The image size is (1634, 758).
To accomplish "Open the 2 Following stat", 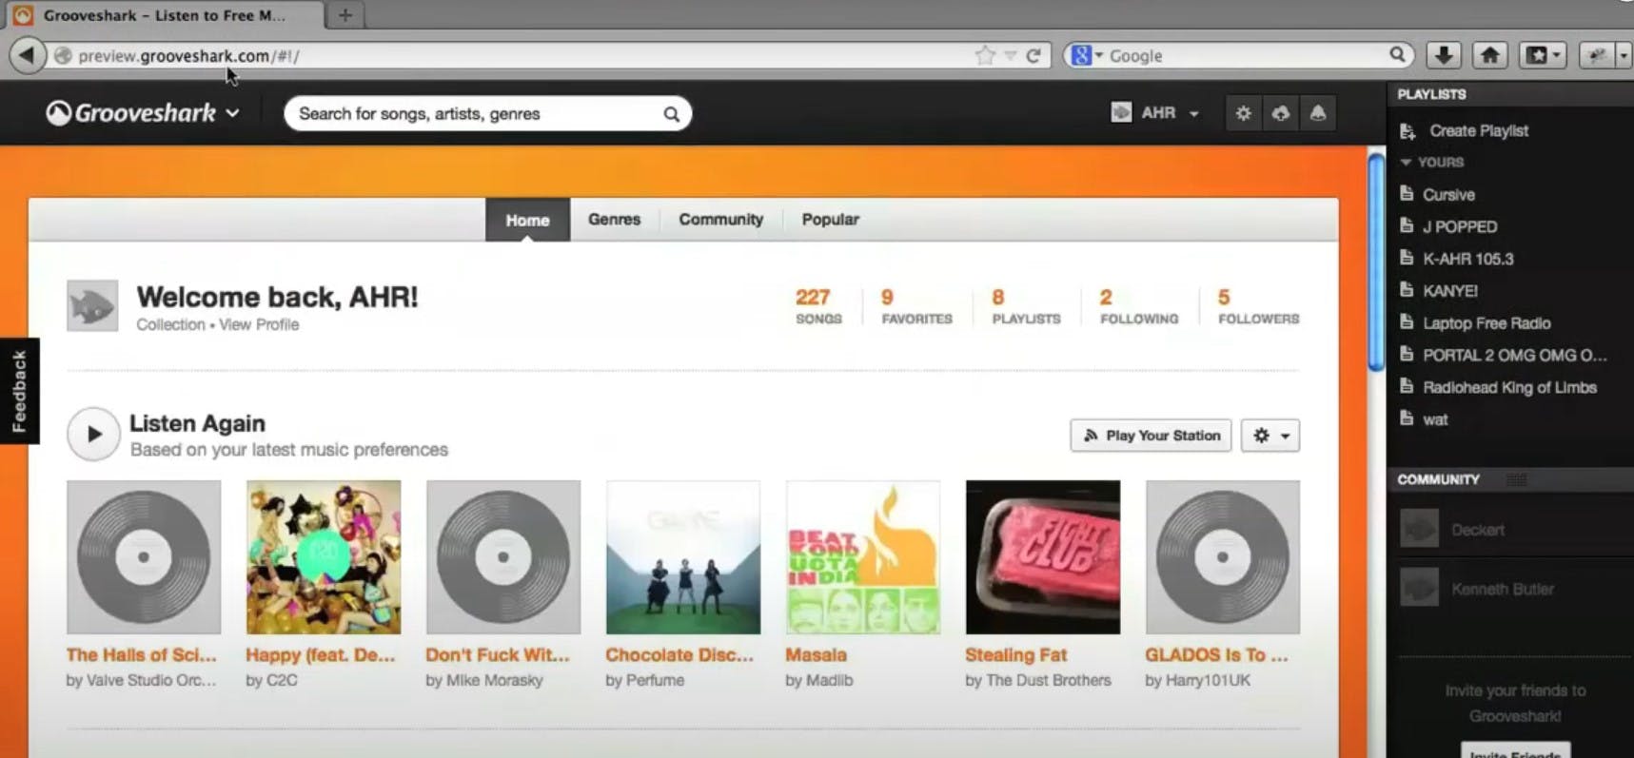I will pyautogui.click(x=1139, y=306).
